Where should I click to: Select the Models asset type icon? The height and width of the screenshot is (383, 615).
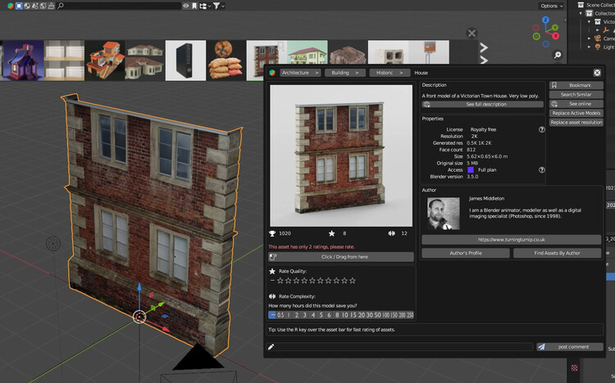coord(20,6)
